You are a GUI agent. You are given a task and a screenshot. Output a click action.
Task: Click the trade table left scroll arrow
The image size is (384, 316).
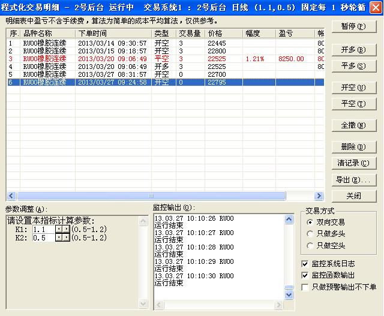tap(11, 196)
